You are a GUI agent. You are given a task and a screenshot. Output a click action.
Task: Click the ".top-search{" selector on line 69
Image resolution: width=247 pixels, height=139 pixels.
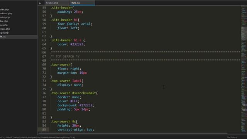(x=61, y=64)
